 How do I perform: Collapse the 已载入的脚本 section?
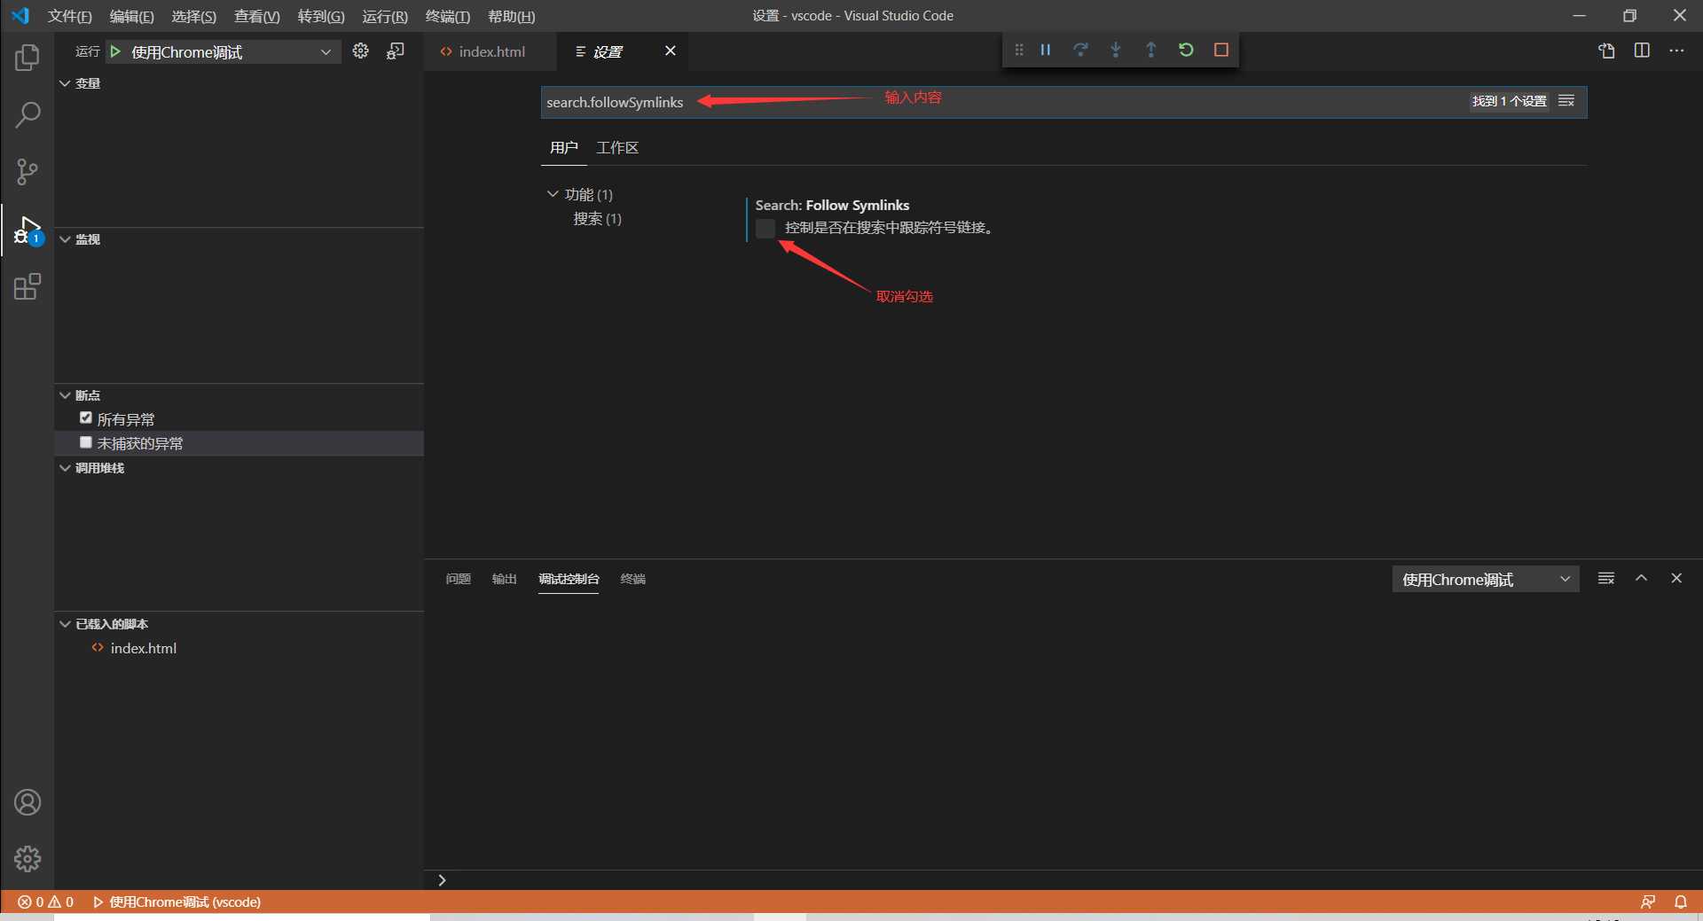[x=65, y=624]
